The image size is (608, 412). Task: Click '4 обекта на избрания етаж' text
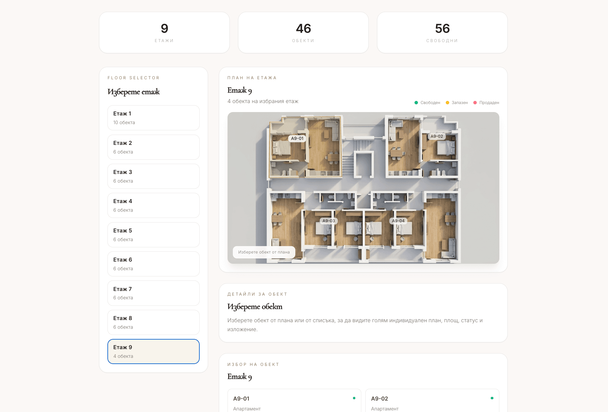[263, 101]
